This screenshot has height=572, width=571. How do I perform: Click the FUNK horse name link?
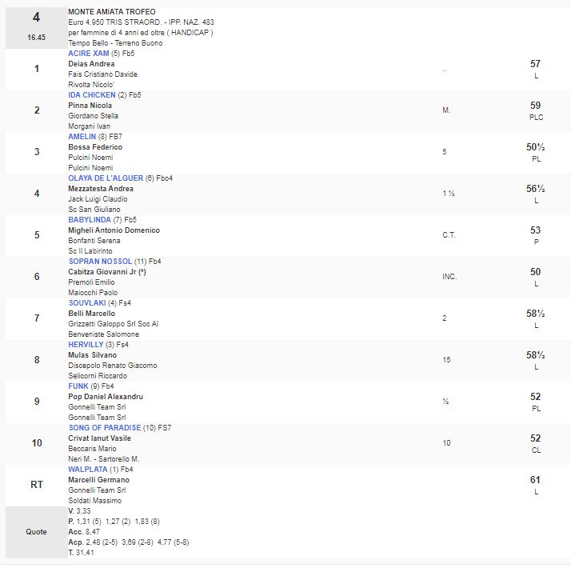(78, 386)
